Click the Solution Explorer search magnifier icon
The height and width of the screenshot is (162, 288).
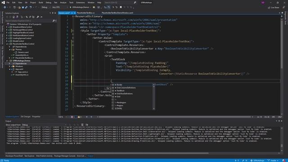coord(54,21)
